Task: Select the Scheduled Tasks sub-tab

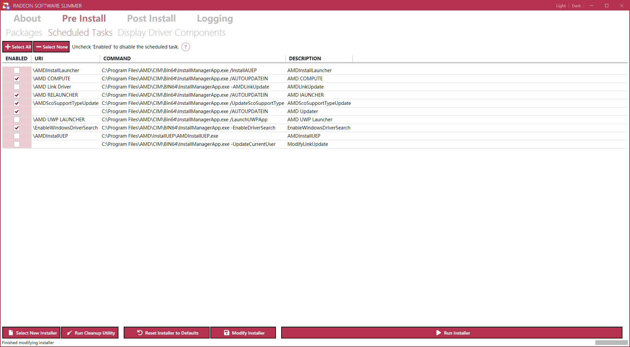Action: coord(80,32)
